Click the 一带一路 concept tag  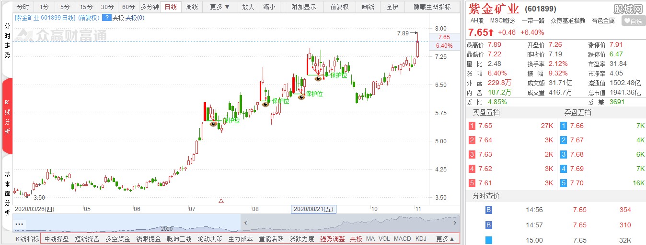[533, 21]
